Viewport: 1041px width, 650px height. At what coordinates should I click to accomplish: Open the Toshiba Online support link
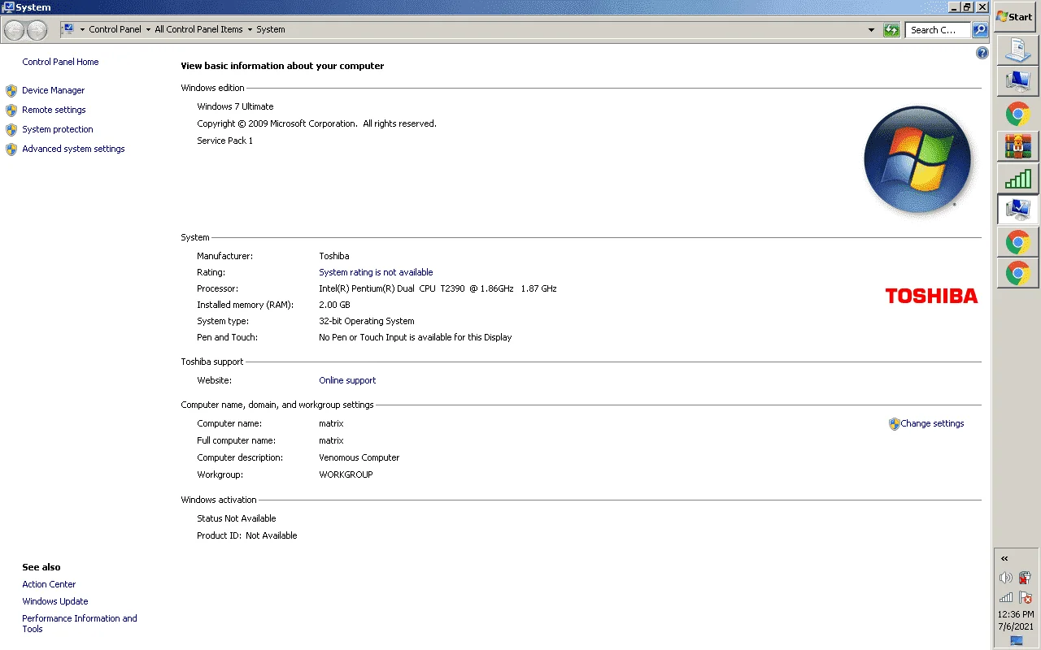(x=347, y=380)
